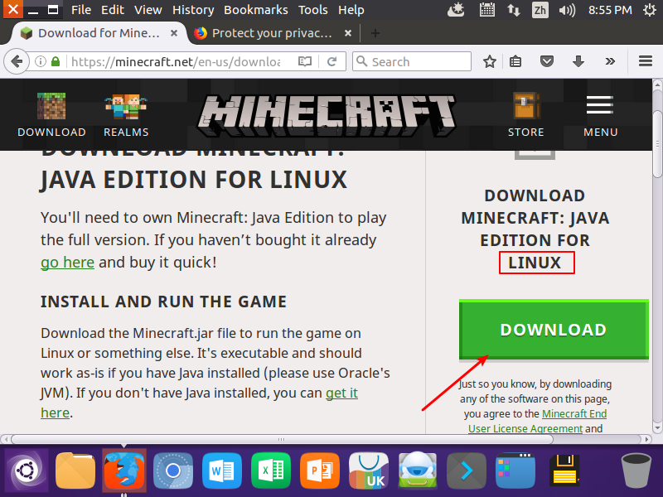Viewport: 663px width, 497px height.
Task: Click the green padlock security icon
Action: (56, 61)
